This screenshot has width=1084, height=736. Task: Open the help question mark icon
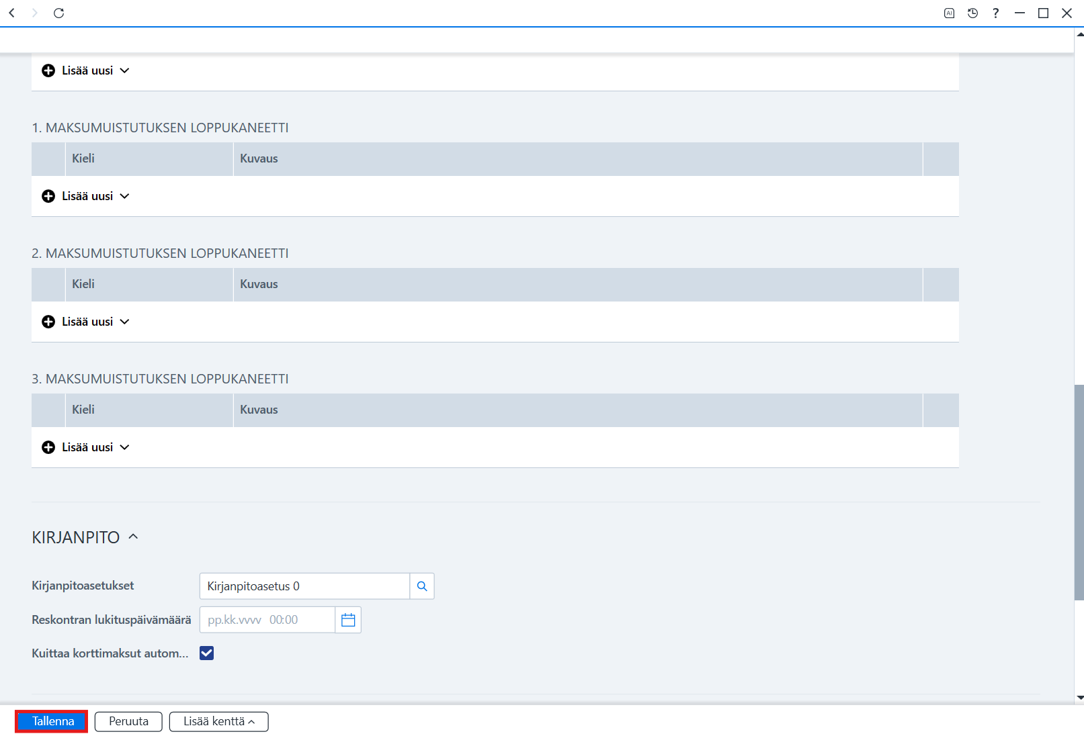(x=996, y=13)
